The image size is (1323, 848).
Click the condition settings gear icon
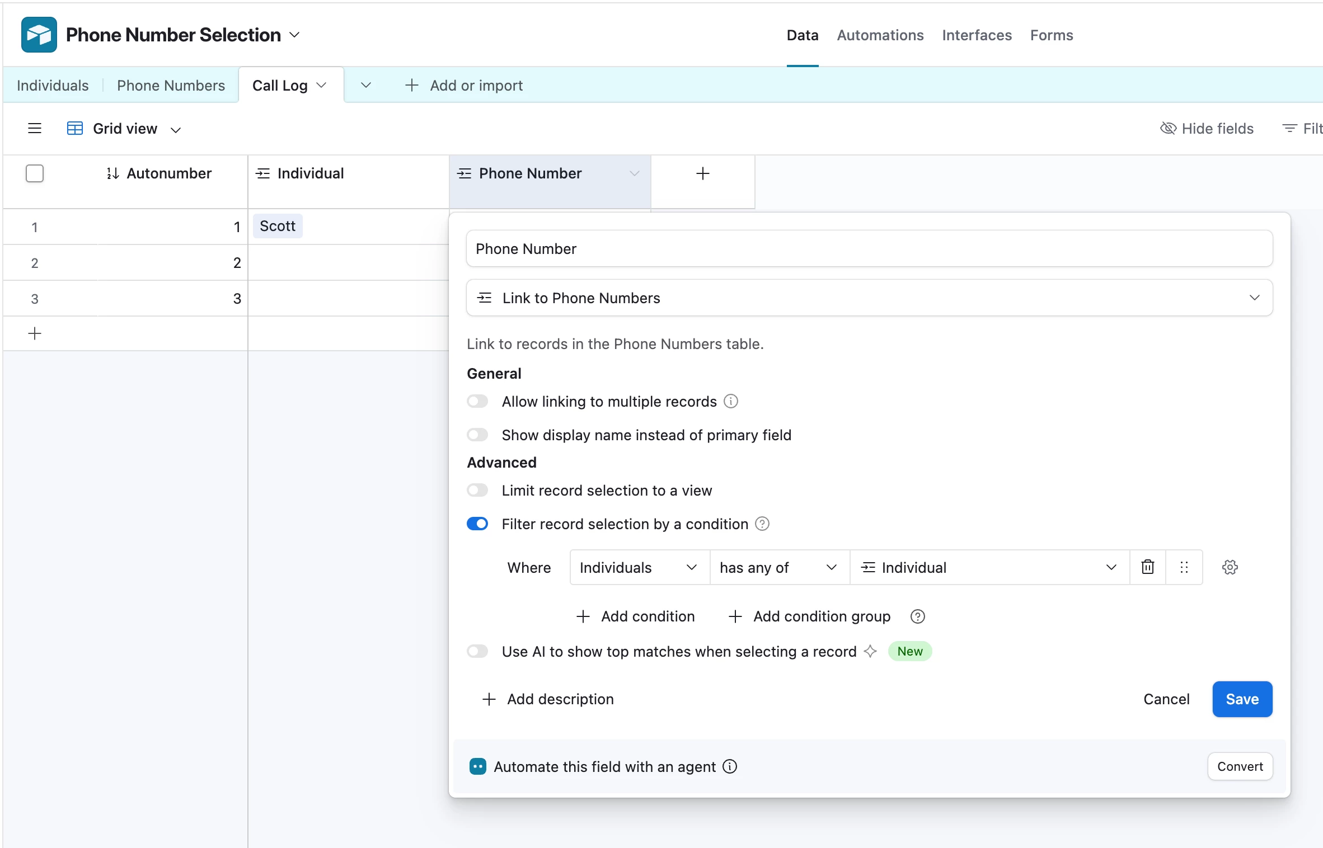click(x=1230, y=567)
